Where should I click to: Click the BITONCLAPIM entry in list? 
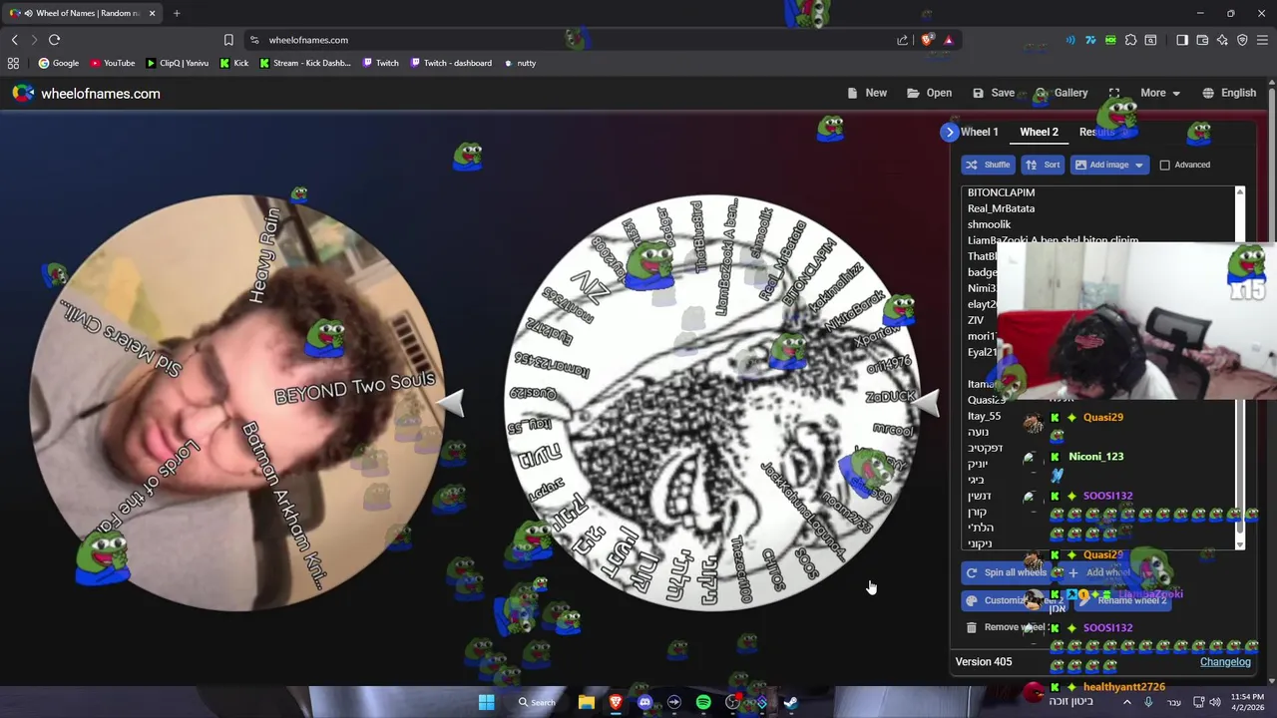point(1001,192)
